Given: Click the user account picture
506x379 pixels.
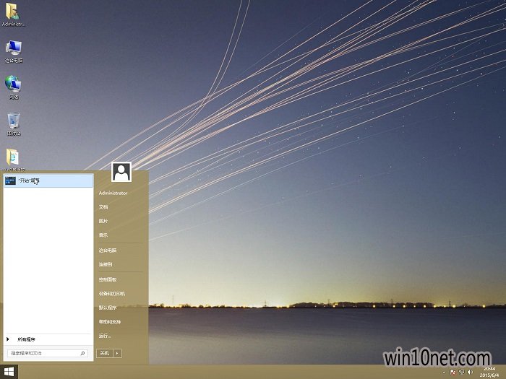Looking at the screenshot, I should [121, 172].
